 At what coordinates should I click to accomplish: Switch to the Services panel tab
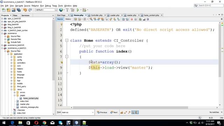25,15
